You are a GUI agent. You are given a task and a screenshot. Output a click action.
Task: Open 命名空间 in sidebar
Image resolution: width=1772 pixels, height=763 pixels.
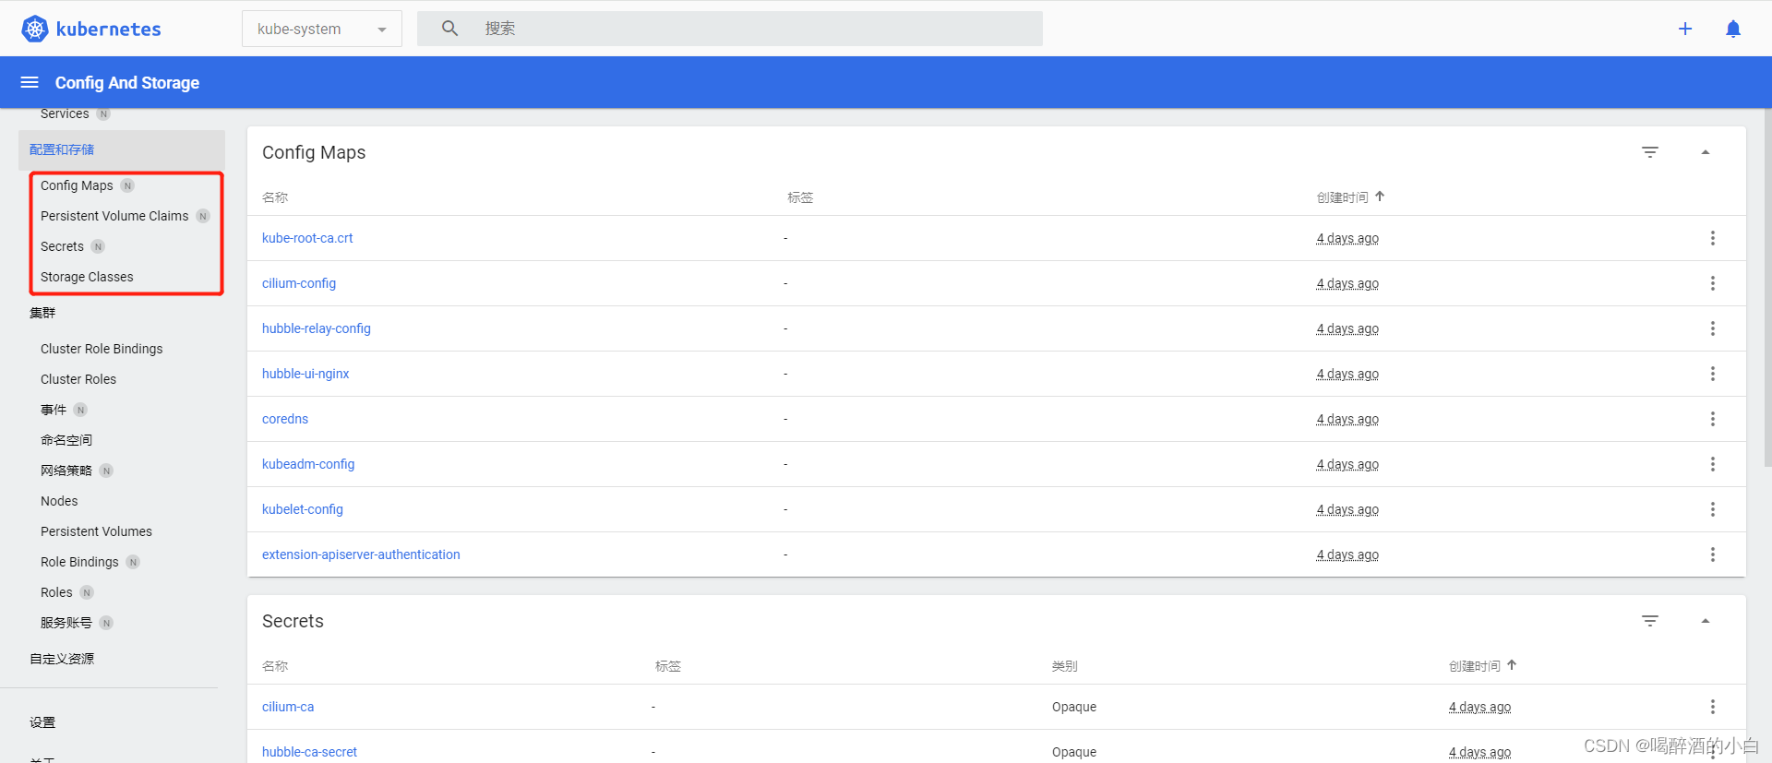click(66, 440)
